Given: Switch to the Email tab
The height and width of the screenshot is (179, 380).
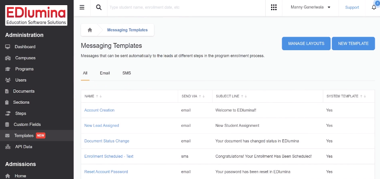Looking at the screenshot, I should pos(105,73).
